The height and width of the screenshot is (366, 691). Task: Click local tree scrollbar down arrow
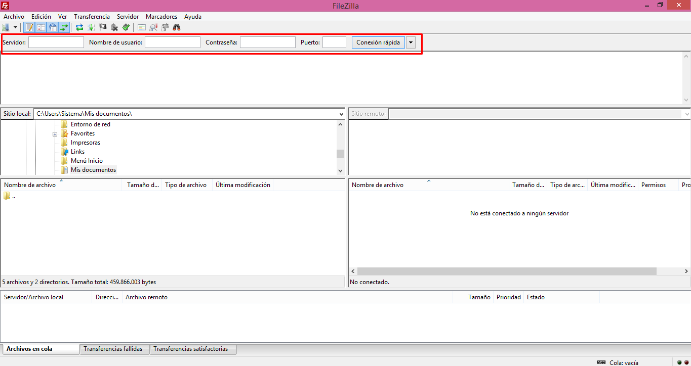[x=340, y=171]
